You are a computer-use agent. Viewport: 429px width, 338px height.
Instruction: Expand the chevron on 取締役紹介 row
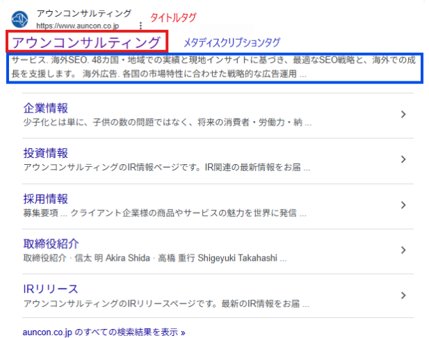[x=403, y=250]
